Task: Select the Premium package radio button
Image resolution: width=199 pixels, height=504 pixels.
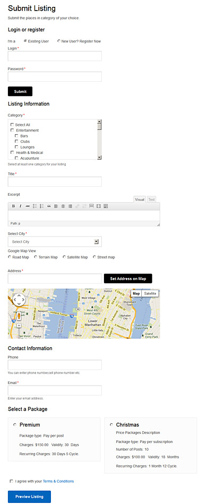Action: (14, 424)
